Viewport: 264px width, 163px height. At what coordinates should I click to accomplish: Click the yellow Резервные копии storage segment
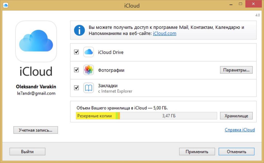click(96, 116)
